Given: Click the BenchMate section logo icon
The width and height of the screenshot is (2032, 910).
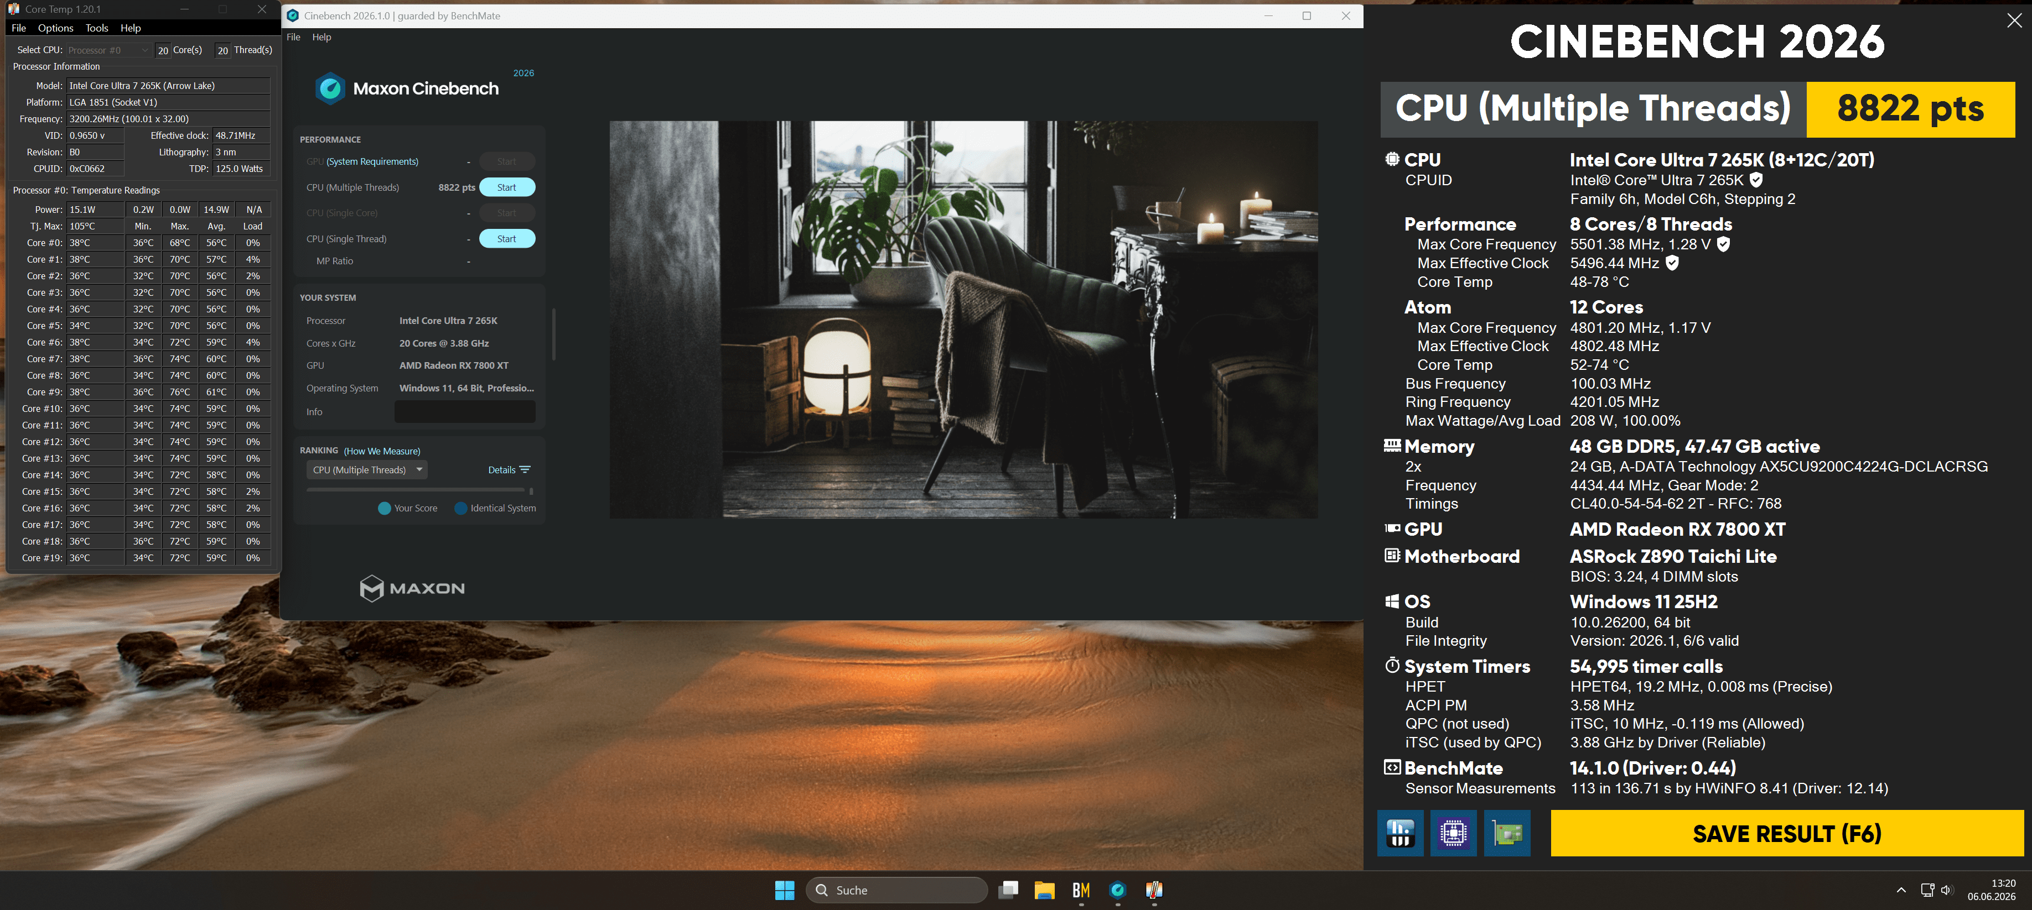Looking at the screenshot, I should tap(1392, 767).
